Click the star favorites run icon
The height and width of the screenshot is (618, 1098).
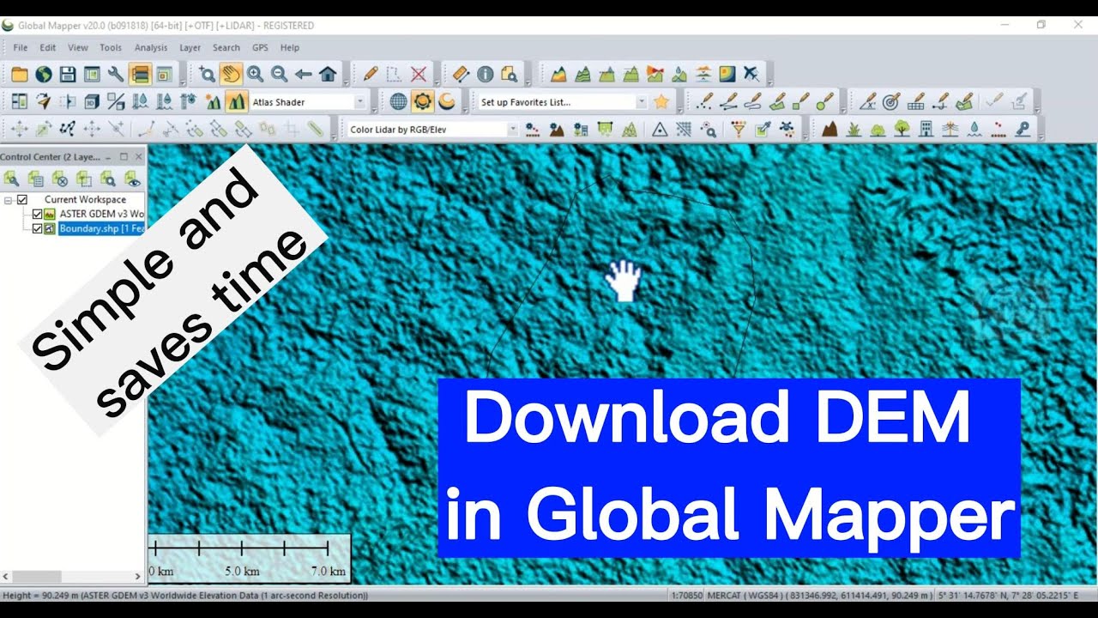click(661, 101)
